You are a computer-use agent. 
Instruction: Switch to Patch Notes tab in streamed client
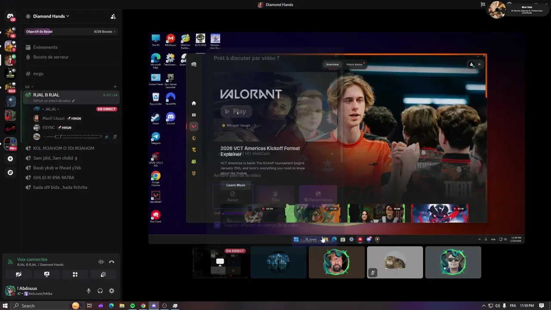(355, 65)
